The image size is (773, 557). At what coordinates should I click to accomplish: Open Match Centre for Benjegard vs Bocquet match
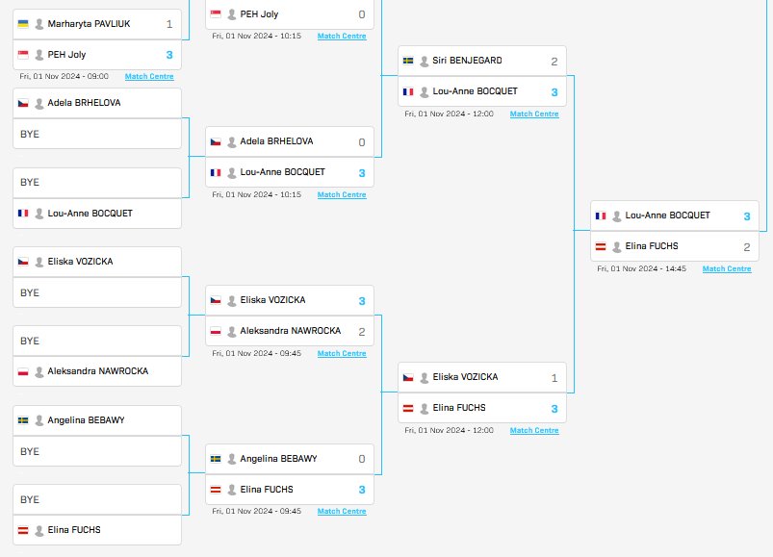coord(534,114)
